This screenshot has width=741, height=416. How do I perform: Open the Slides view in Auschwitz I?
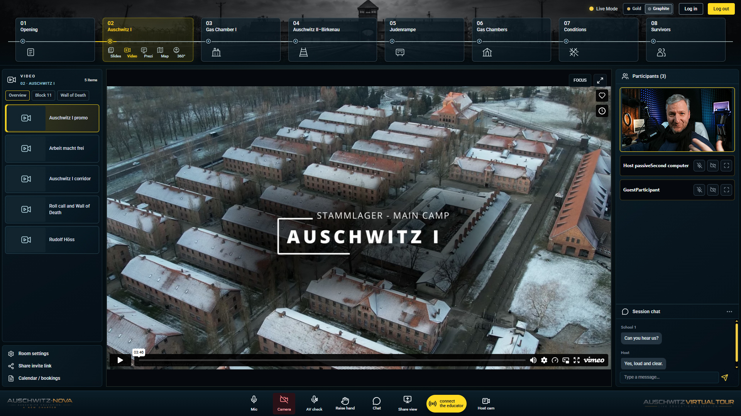coord(115,53)
